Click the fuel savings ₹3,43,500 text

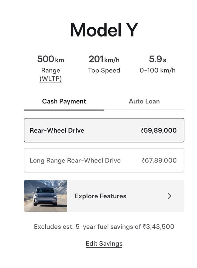click(x=158, y=227)
